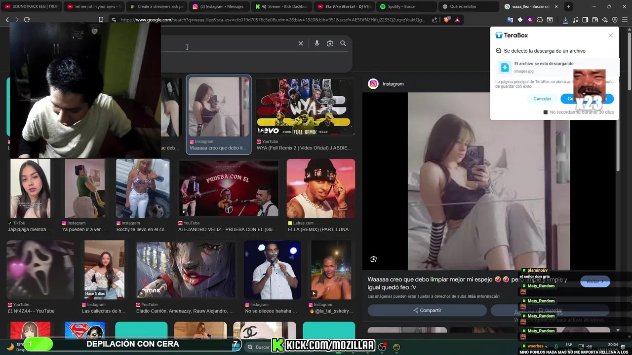This screenshot has height=355, width=632.
Task: Switch to Ela Vira Mortal tab
Action: click(344, 6)
